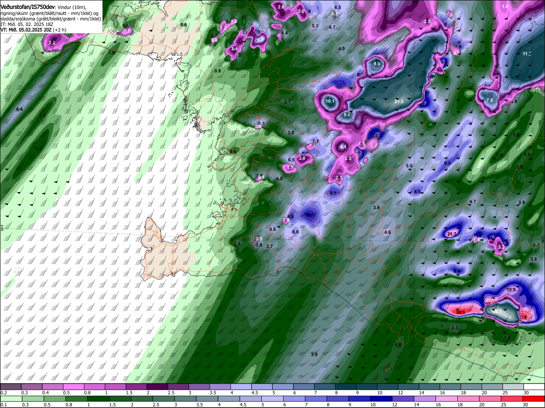Click the bright pink 0.5 snow legend swatch

tap(73, 386)
